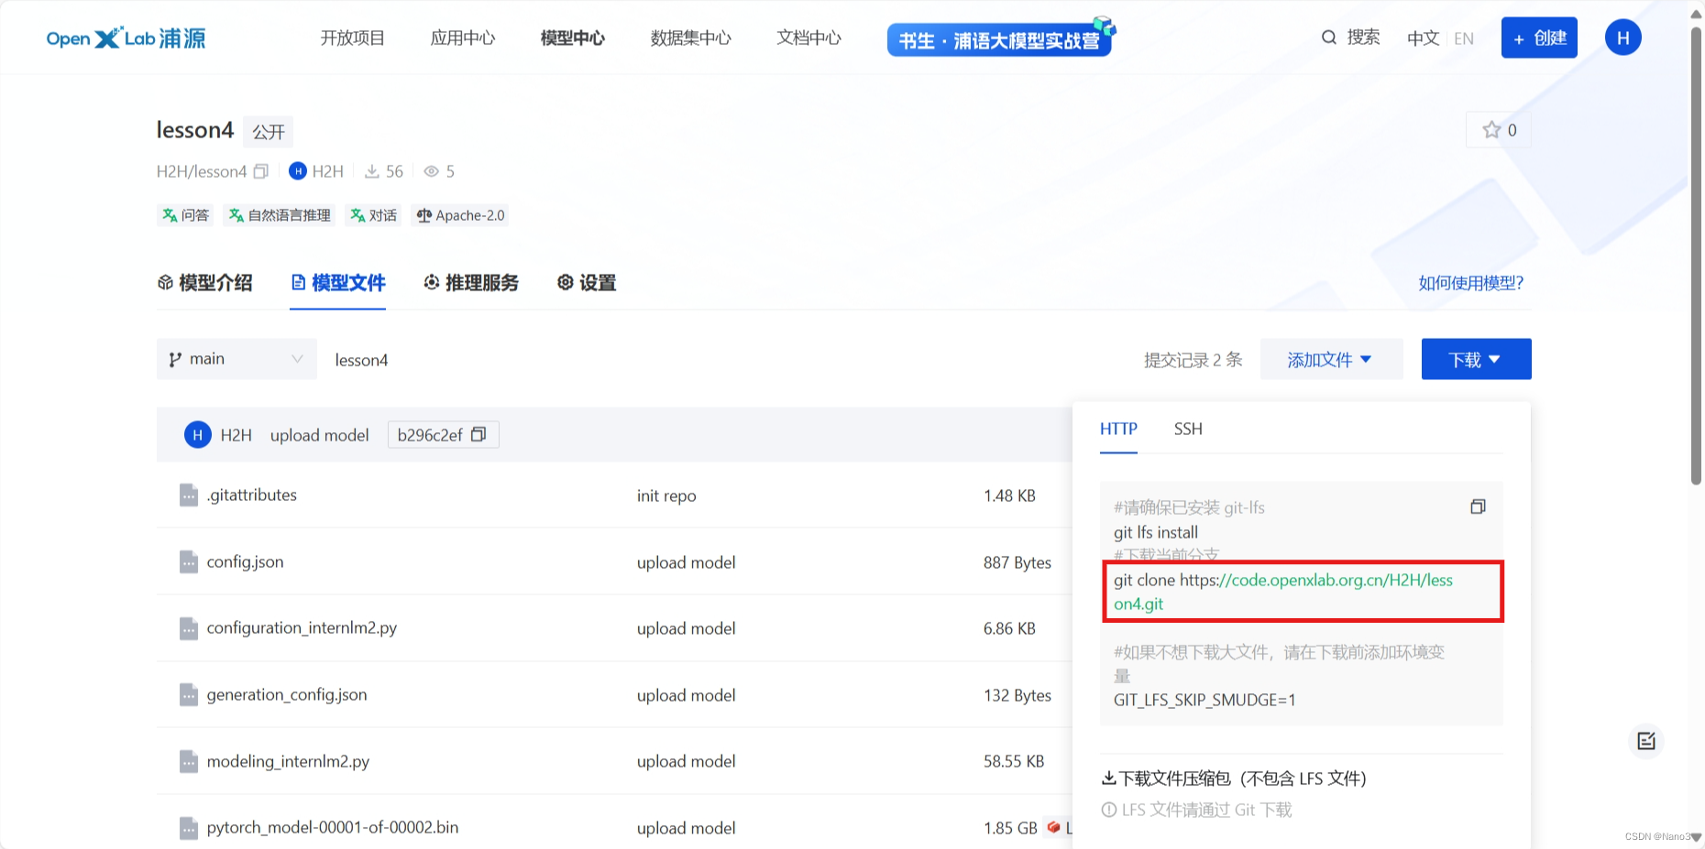
Task: Click the views eye icon
Action: pyautogui.click(x=431, y=171)
